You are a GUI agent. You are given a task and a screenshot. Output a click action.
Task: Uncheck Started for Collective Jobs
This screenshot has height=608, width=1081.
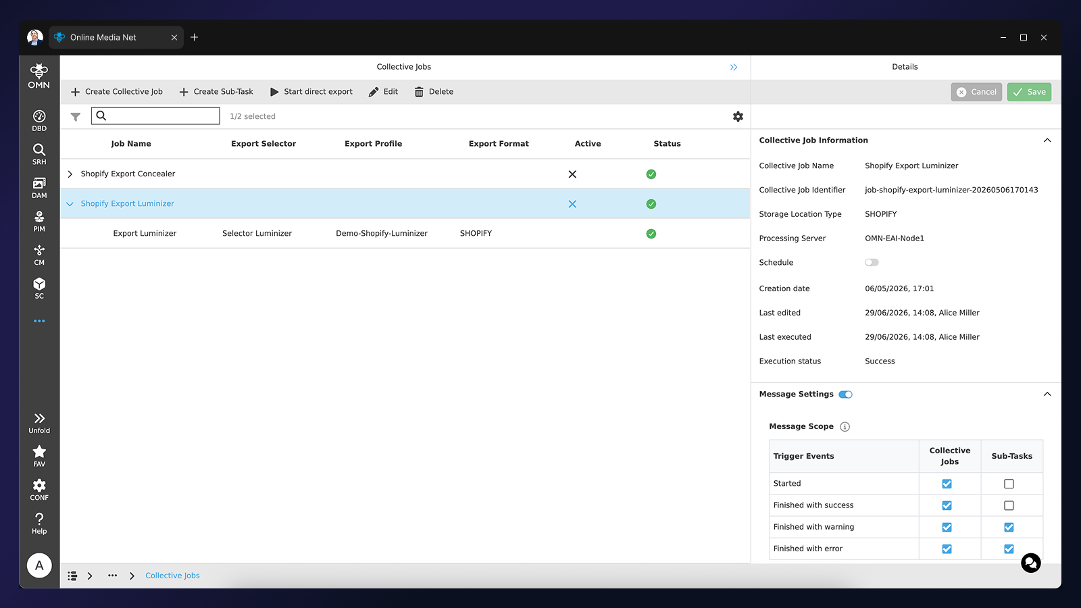point(947,484)
